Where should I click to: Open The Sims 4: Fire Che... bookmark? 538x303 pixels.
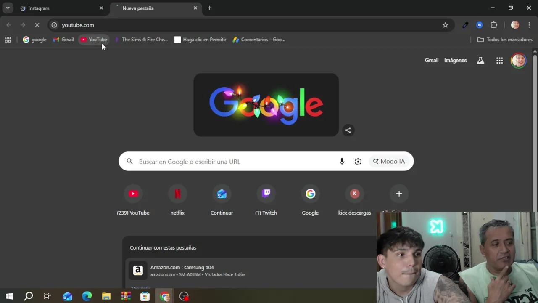(141, 40)
